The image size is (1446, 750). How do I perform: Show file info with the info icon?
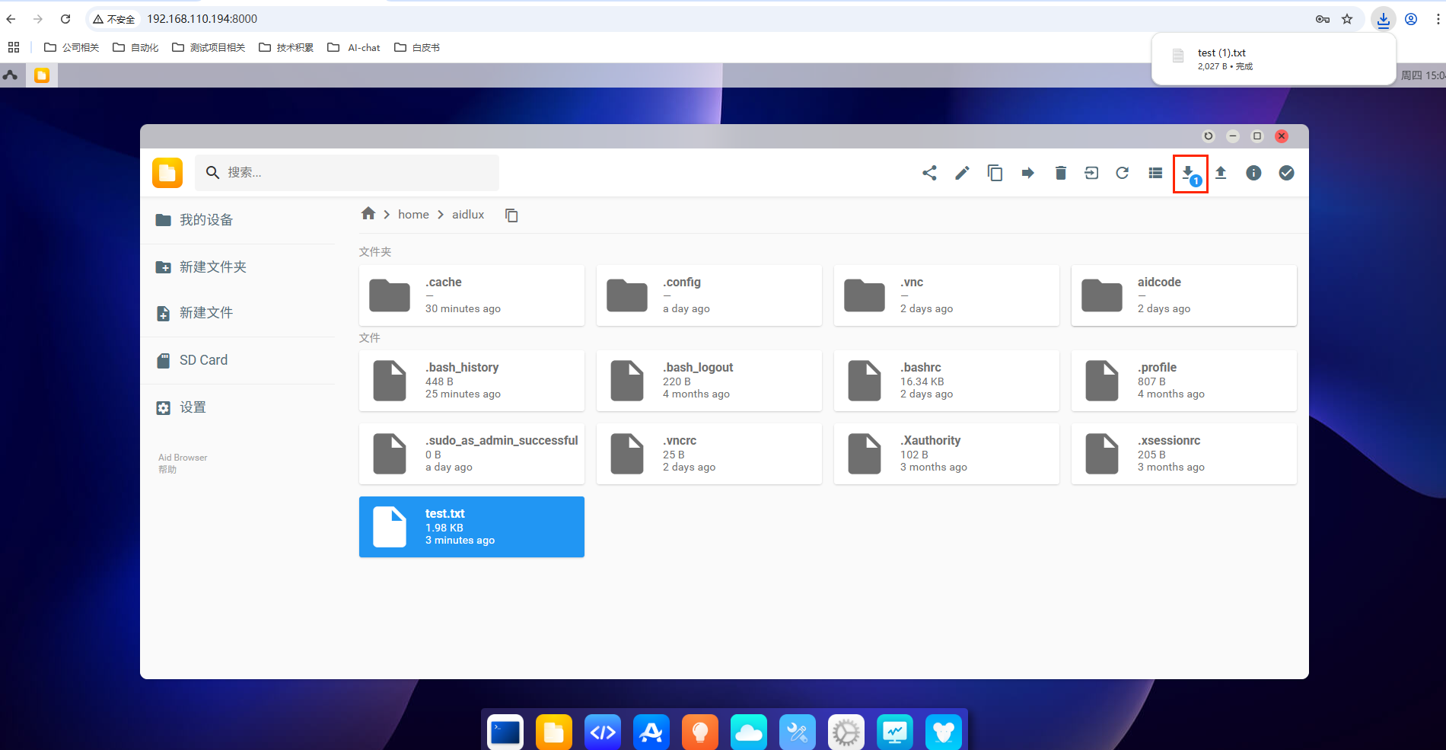point(1253,173)
